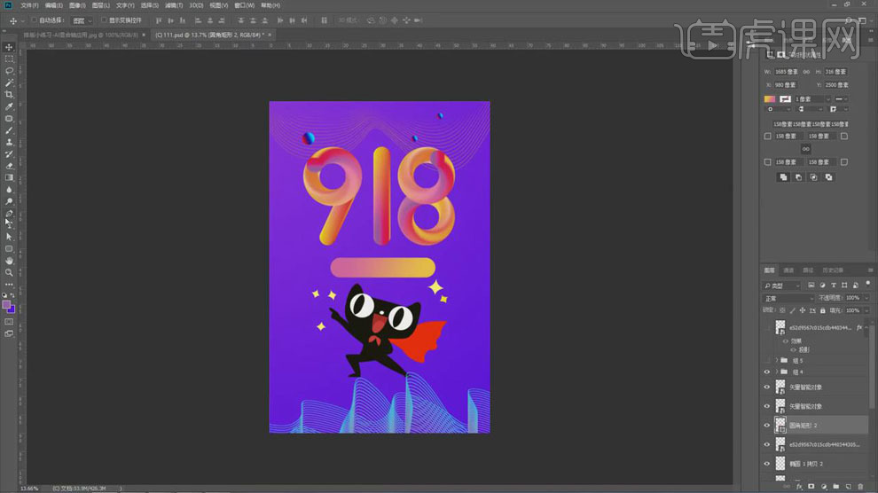Select the Lasso tool
The height and width of the screenshot is (493, 878).
[9, 71]
